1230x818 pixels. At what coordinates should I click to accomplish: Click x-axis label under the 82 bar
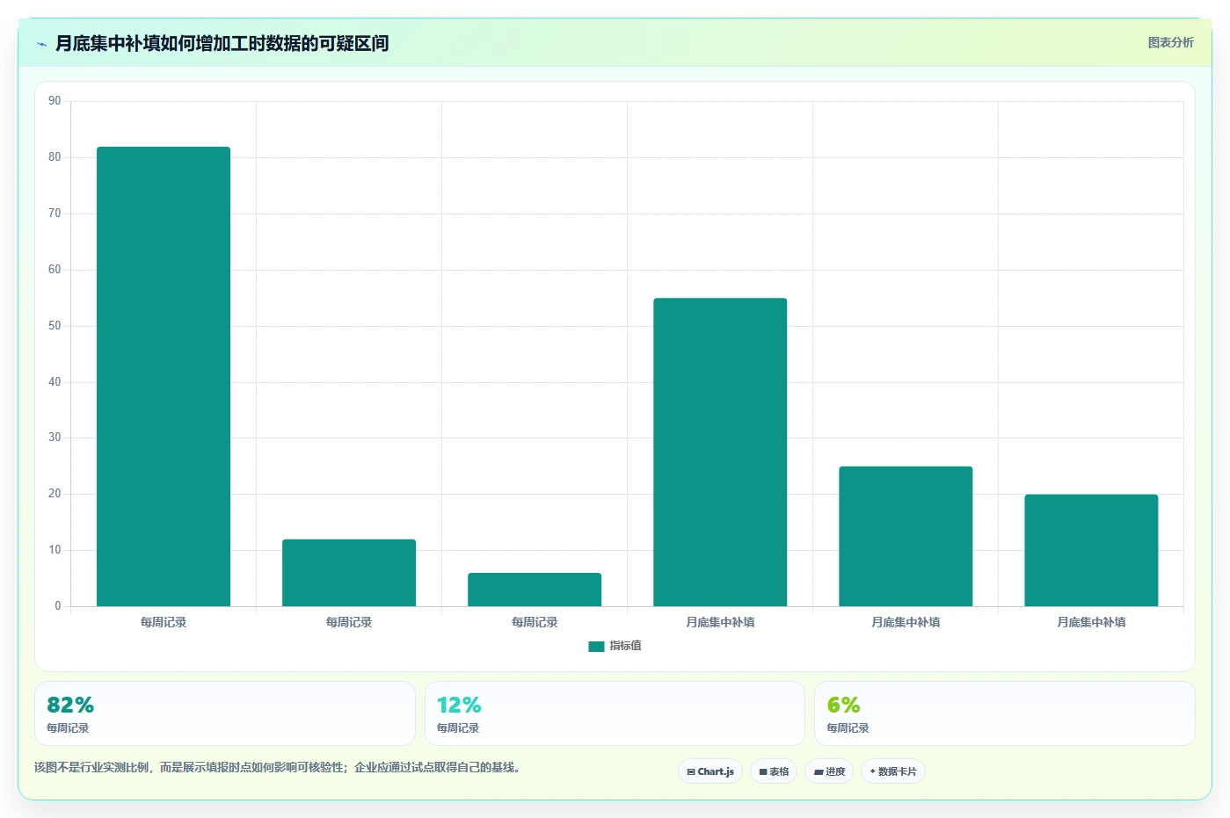click(x=164, y=622)
